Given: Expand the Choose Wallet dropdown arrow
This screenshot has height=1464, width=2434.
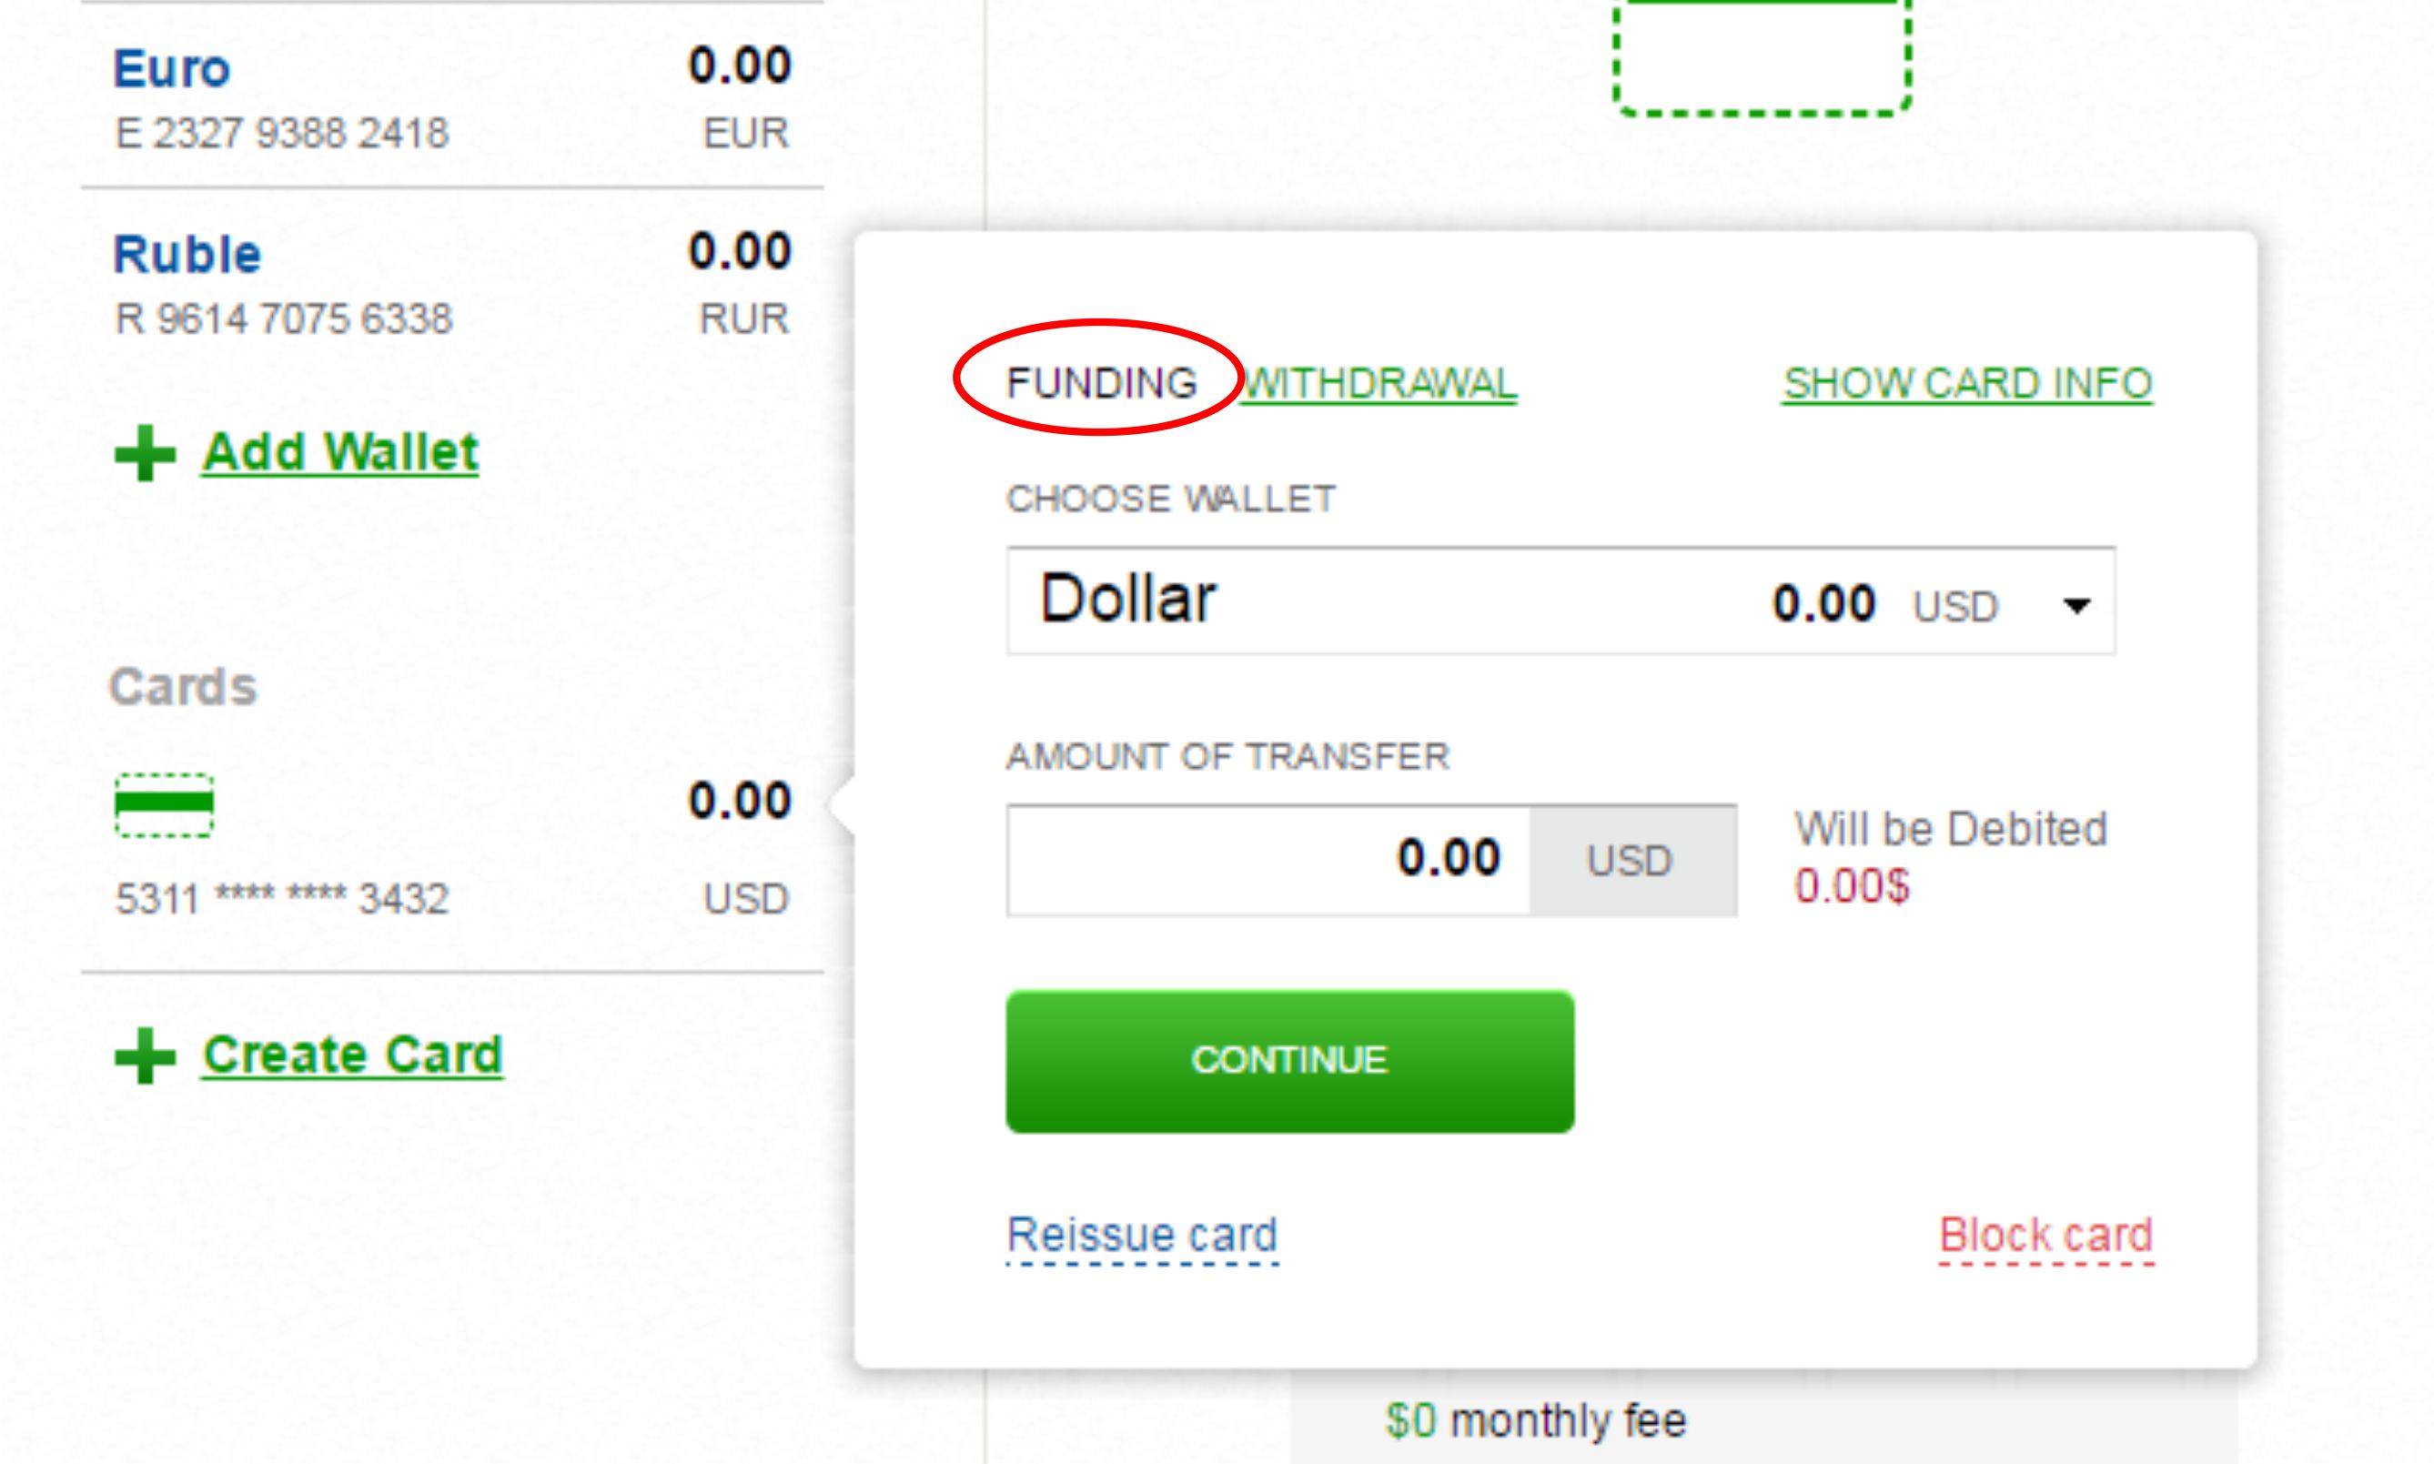Looking at the screenshot, I should (2076, 605).
